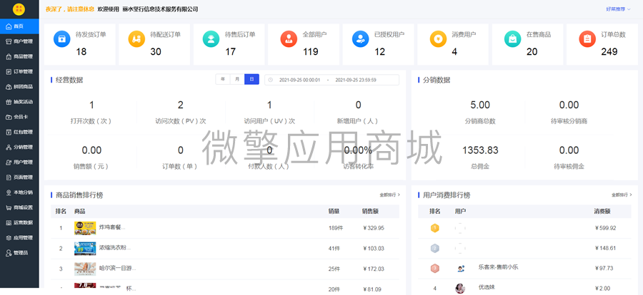
Task: Click thumbnail of 浓缩洗衣粉 product
Action: click(x=85, y=249)
